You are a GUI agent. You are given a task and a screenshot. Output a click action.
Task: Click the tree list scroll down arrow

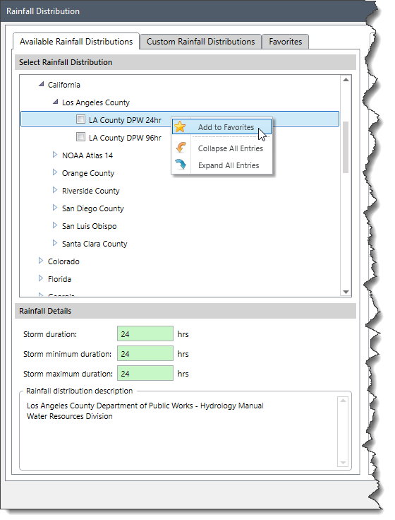point(346,292)
